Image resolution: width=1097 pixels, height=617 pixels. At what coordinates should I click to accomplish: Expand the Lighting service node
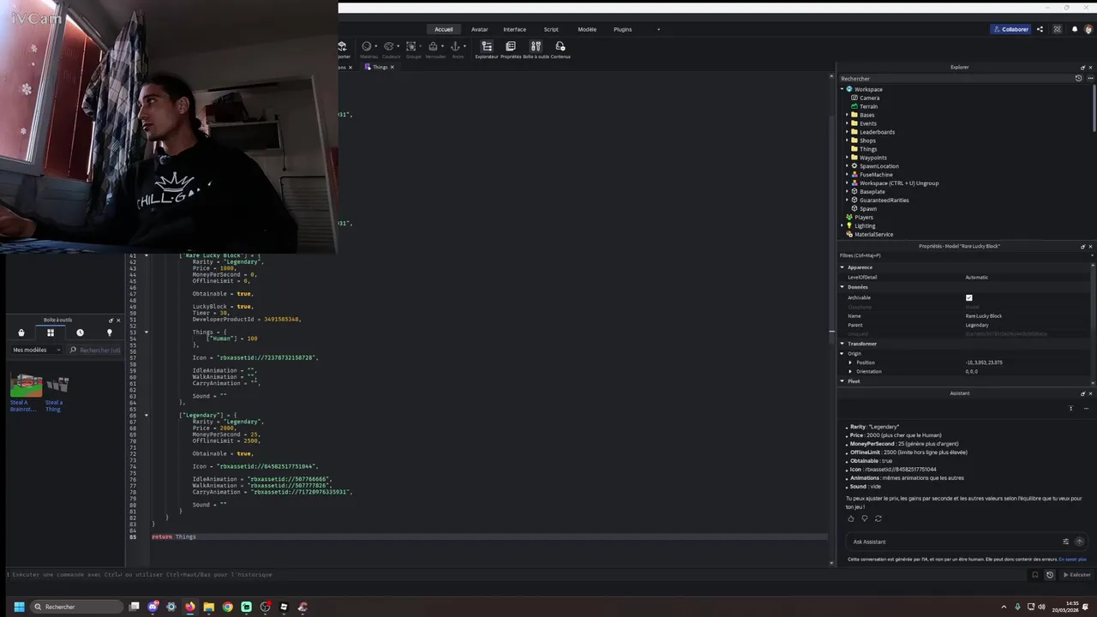click(x=842, y=225)
